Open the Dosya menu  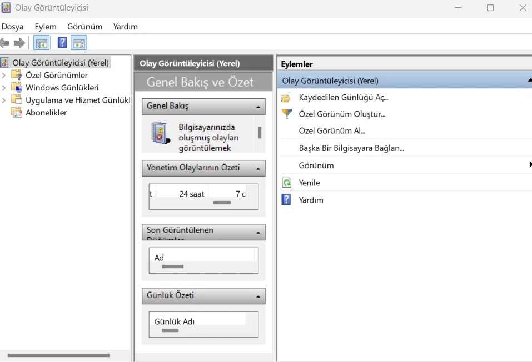[x=13, y=27]
